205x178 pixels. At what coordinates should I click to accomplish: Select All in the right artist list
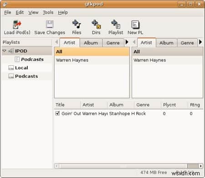coord(167,52)
